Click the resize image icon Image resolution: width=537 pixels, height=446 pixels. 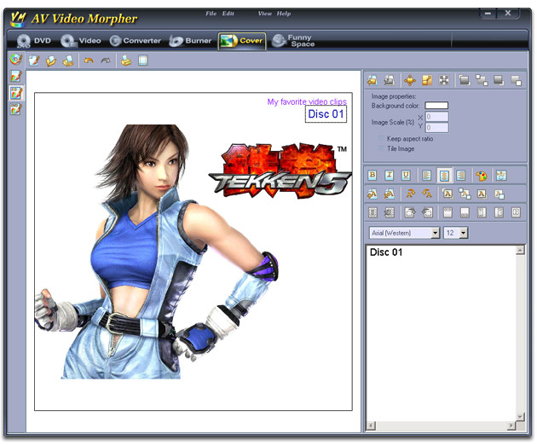[427, 80]
